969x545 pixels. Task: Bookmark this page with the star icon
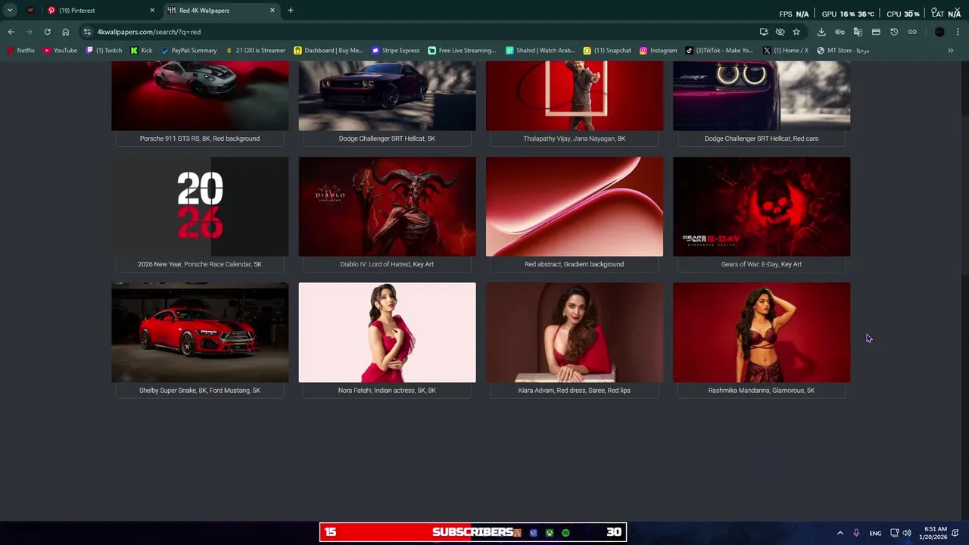pos(796,32)
